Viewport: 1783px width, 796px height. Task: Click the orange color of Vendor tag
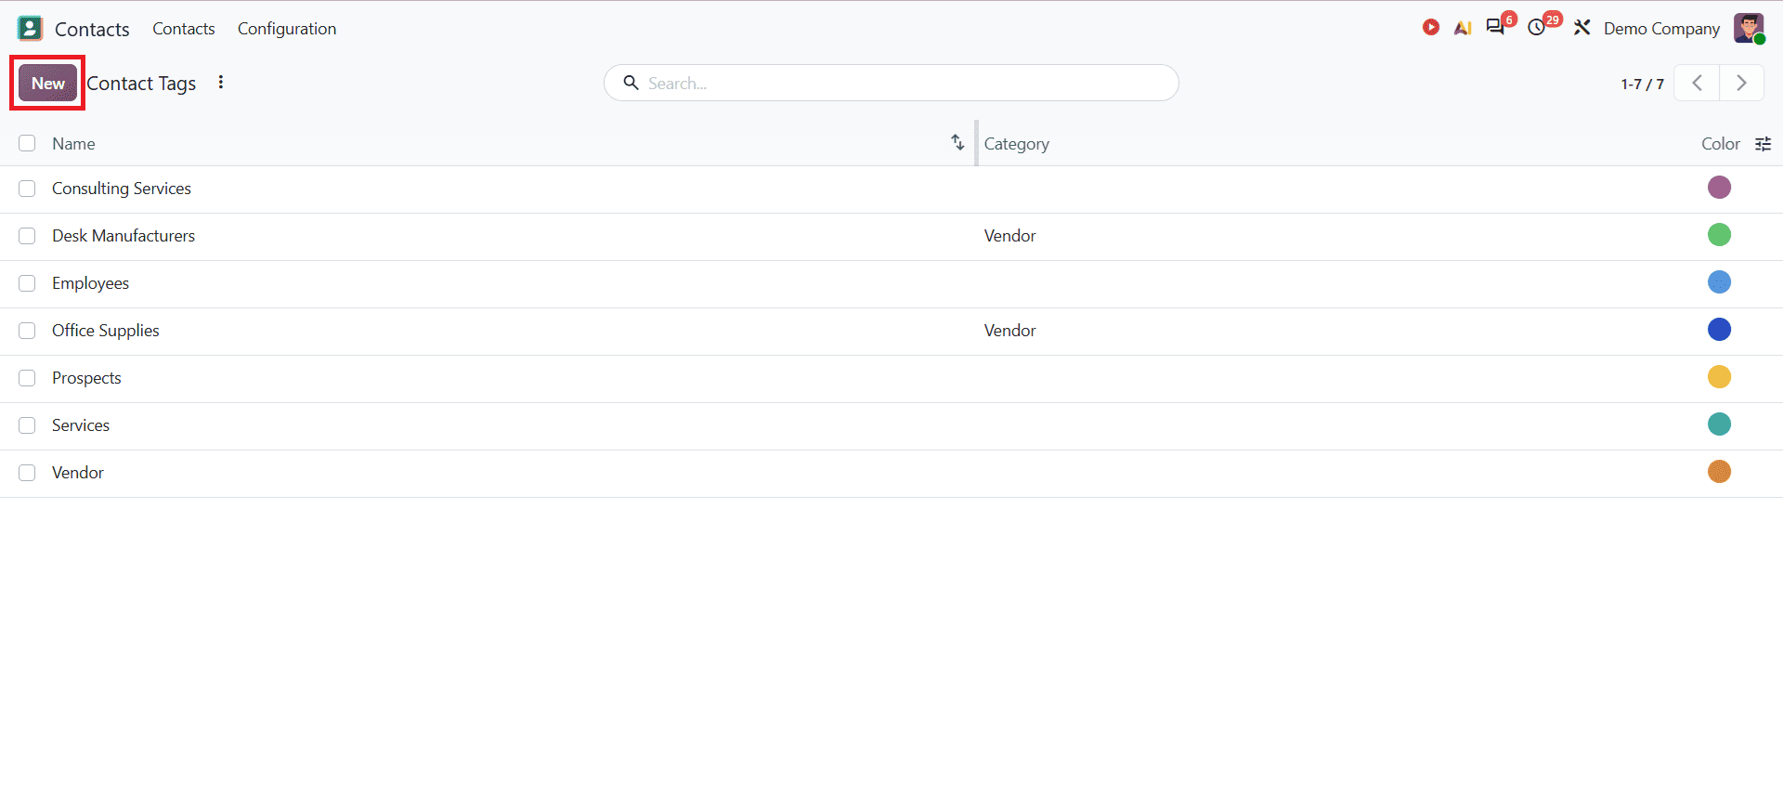(1719, 472)
